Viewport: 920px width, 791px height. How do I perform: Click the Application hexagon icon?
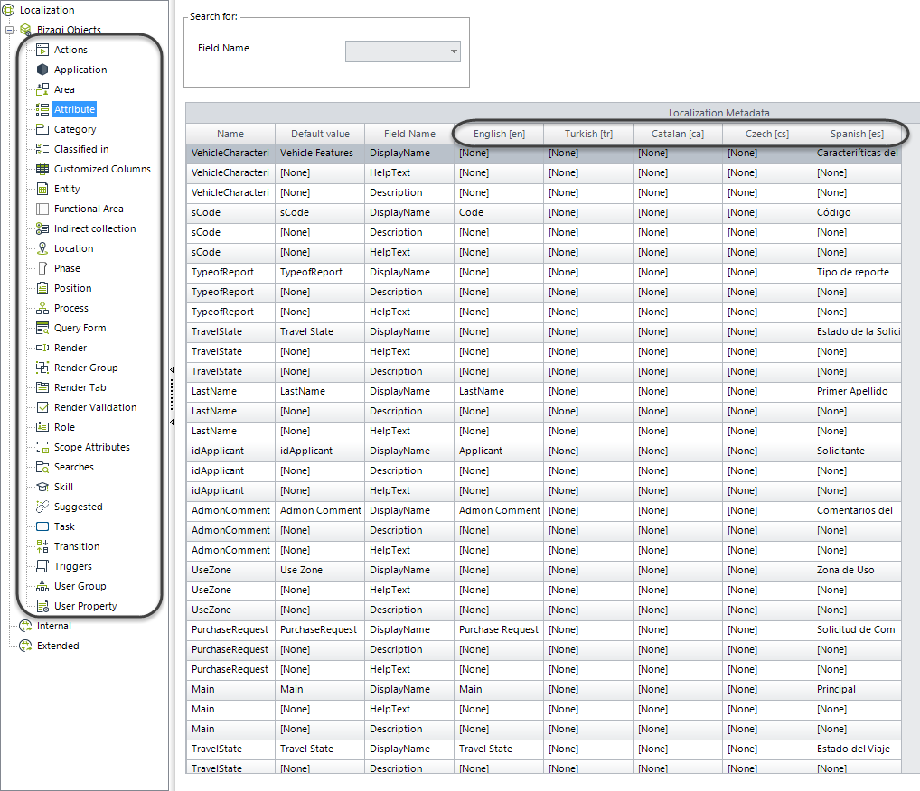tap(42, 70)
